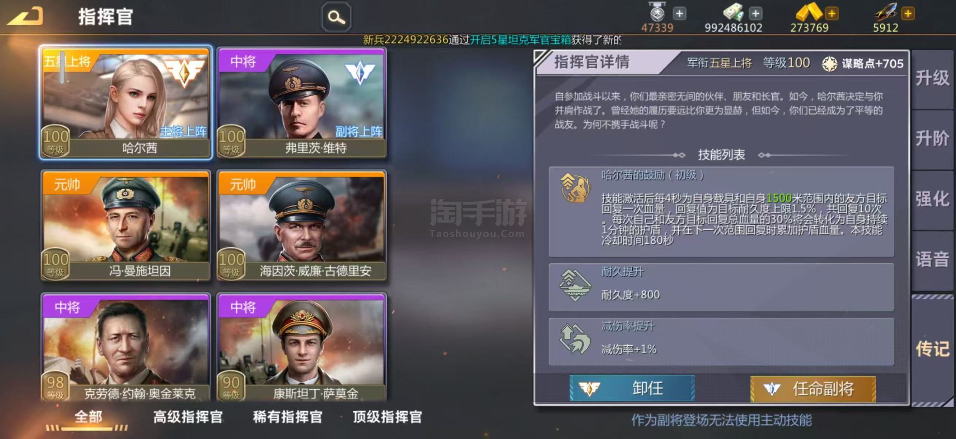This screenshot has width=956, height=439.
Task: Open the 传记 biography tab
Action: tap(932, 349)
